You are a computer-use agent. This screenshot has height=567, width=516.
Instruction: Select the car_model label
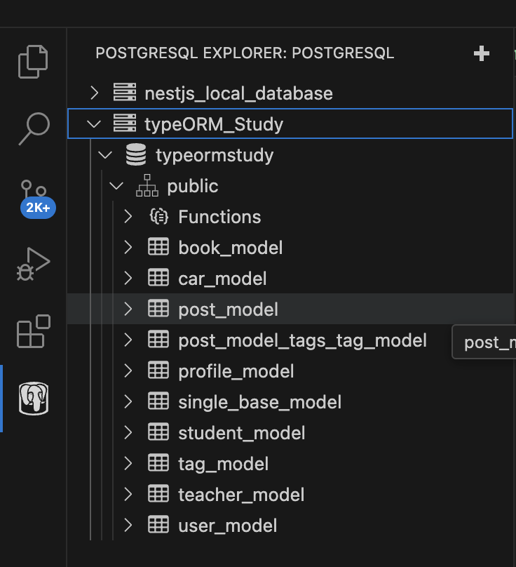[222, 279]
